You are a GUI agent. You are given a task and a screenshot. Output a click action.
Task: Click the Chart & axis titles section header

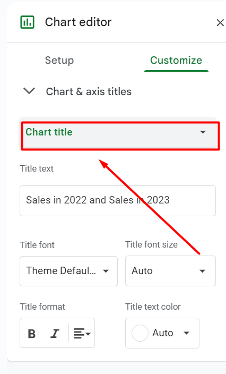tap(89, 91)
